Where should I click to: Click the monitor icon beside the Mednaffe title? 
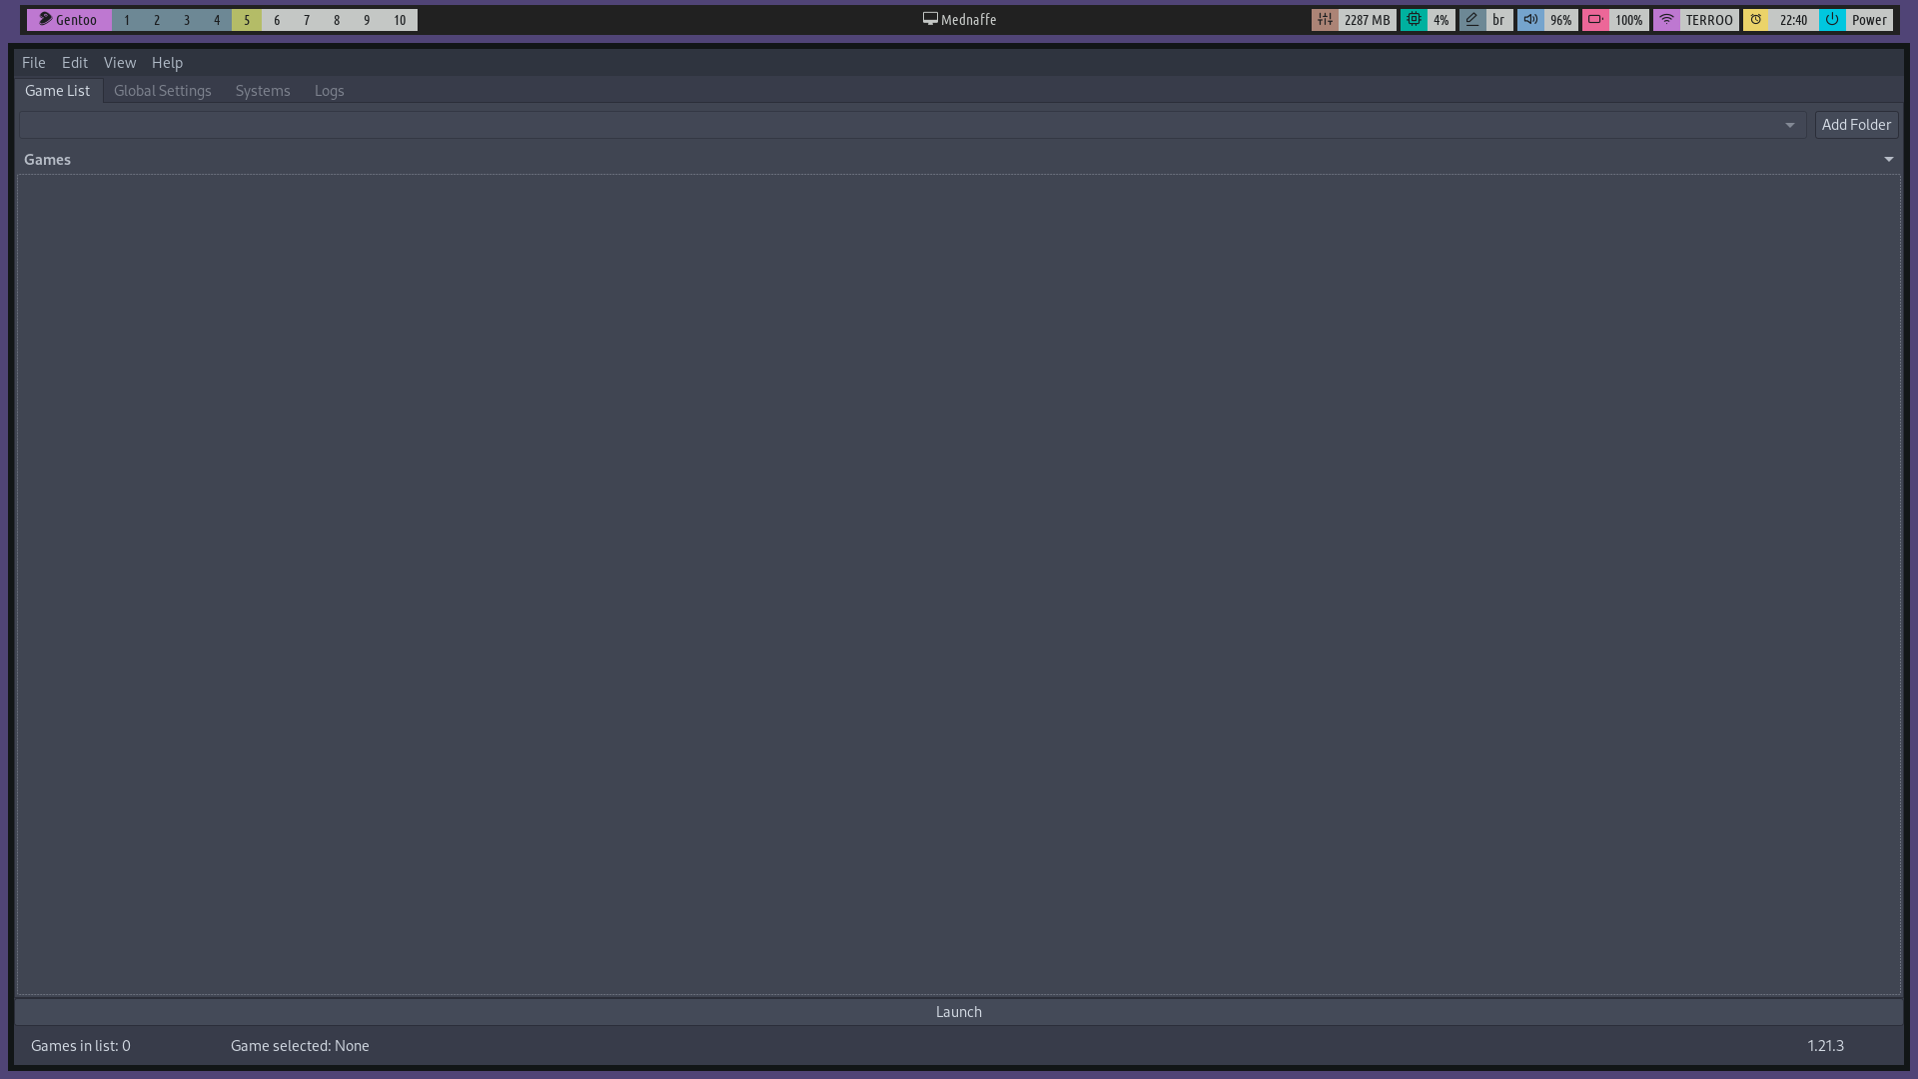click(930, 19)
